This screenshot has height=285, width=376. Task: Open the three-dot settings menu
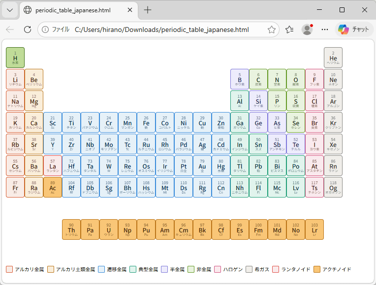coord(324,29)
